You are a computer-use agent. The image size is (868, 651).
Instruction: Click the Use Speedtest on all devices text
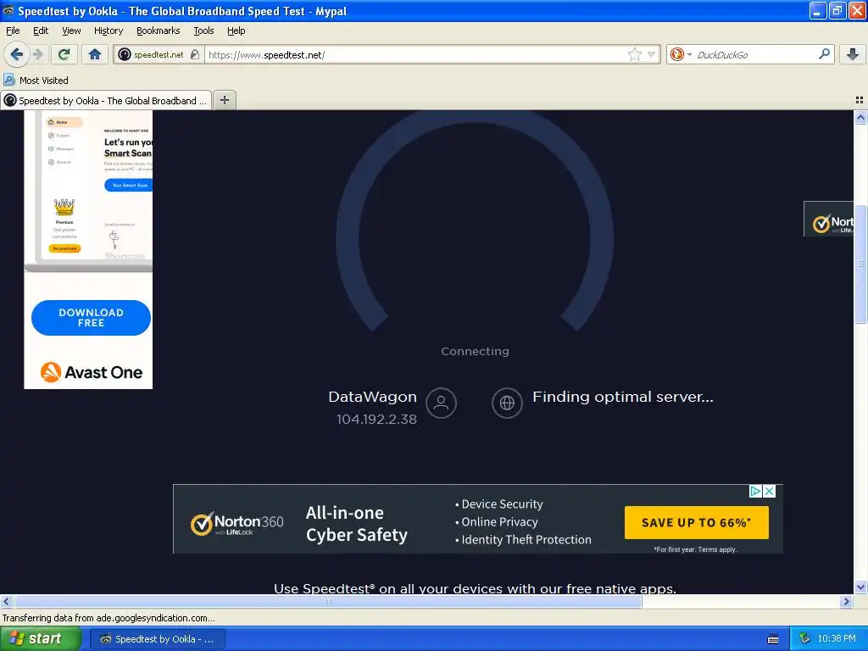coord(475,588)
